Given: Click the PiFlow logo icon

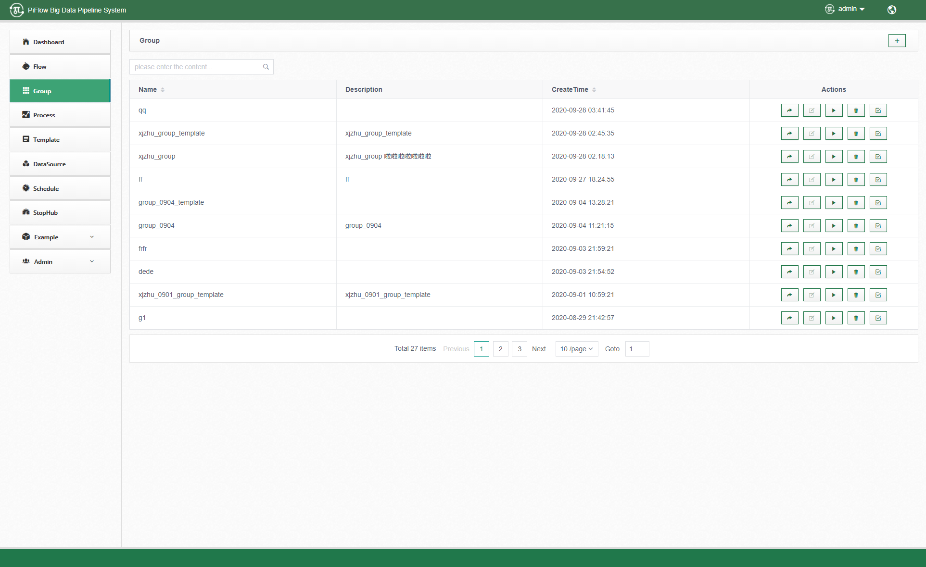Looking at the screenshot, I should click(x=16, y=10).
